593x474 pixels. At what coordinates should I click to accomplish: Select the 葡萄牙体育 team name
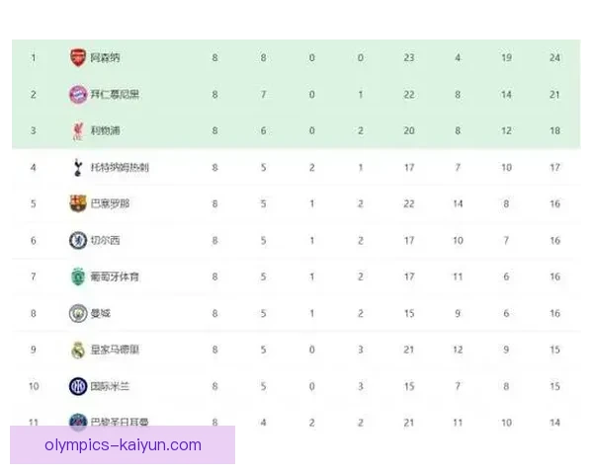click(115, 276)
